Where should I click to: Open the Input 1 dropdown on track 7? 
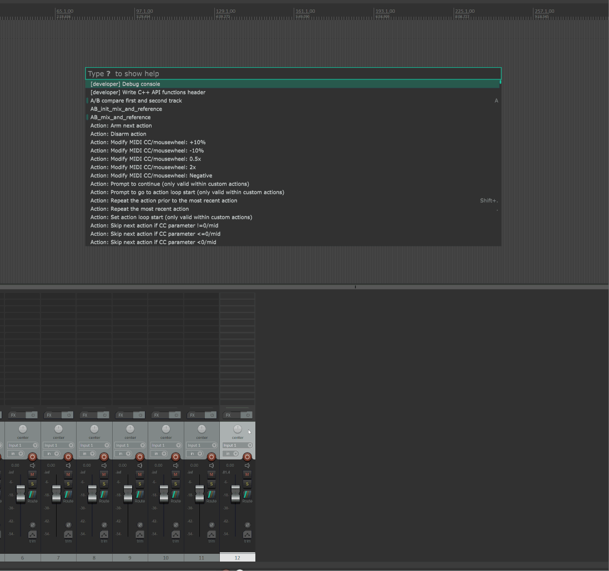[58, 445]
